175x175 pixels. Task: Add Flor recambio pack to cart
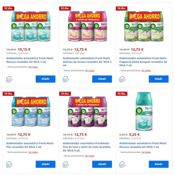click(x=46, y=164)
